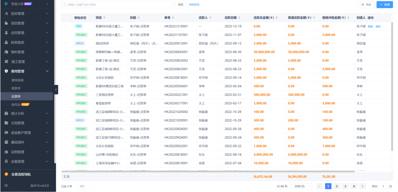398x192 pixels.
Task: Click the 施工管理 wrench icon in sidebar
Action: click(x=6, y=62)
